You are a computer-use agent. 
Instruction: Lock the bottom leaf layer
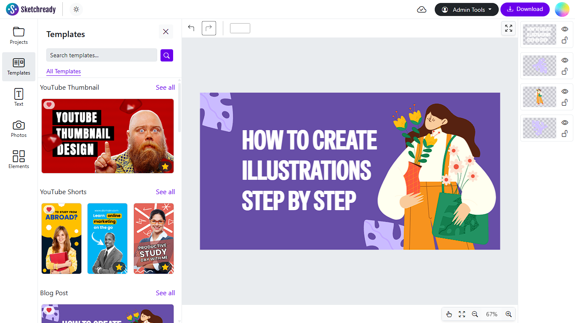[x=565, y=133]
